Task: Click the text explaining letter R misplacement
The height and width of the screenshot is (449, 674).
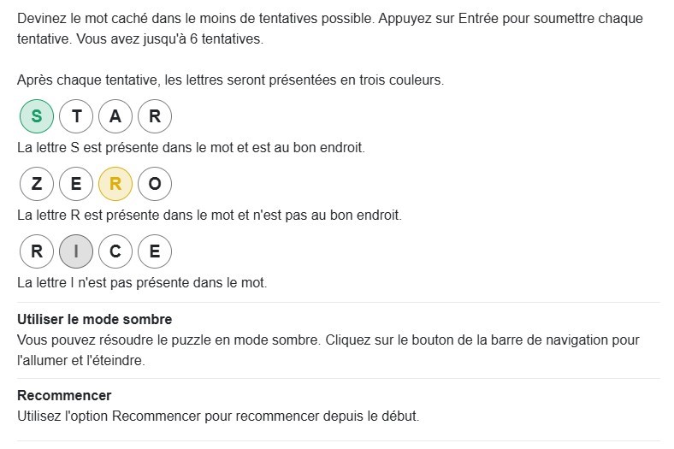Action: (210, 215)
